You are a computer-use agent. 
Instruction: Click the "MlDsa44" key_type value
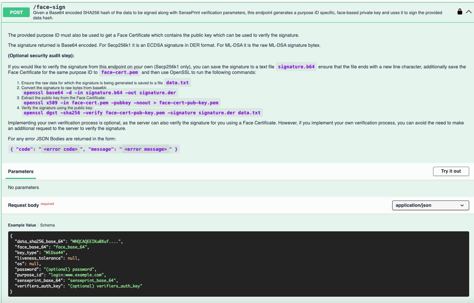(55, 252)
